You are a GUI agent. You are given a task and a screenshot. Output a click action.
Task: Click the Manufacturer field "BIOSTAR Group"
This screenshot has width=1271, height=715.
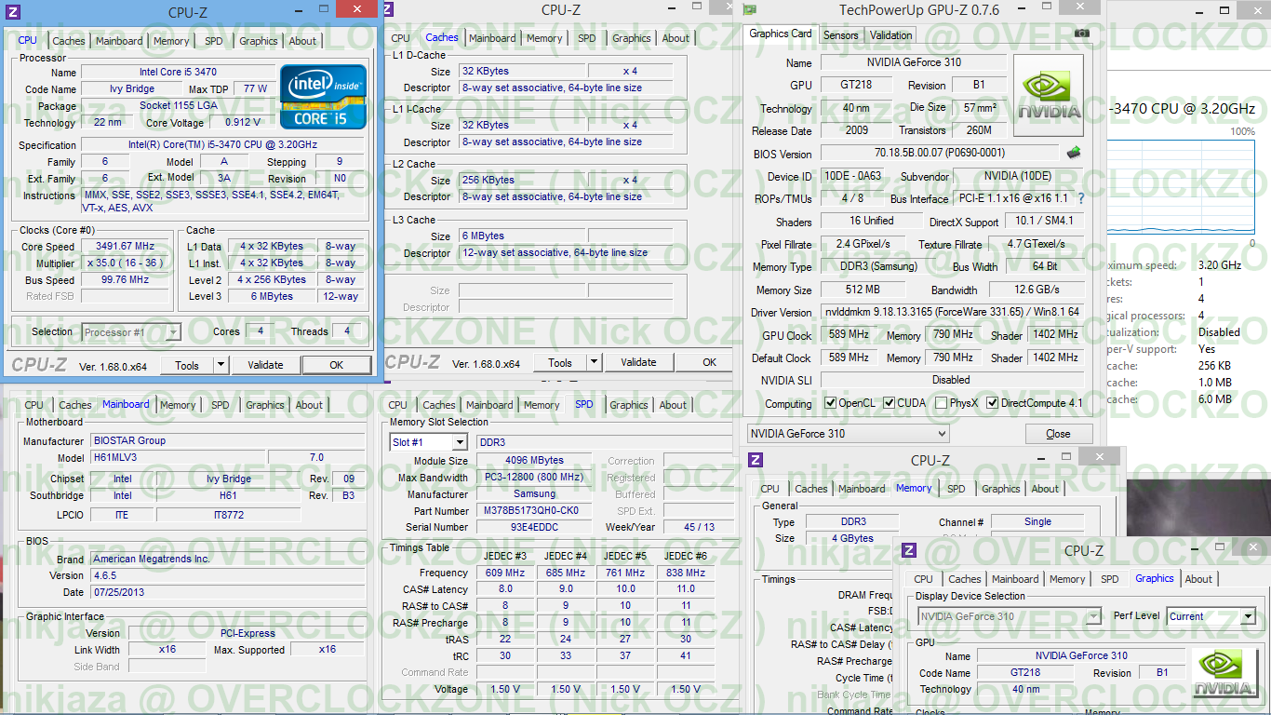coord(229,440)
